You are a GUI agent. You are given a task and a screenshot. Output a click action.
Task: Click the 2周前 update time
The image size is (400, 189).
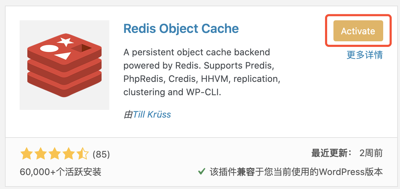point(371,153)
